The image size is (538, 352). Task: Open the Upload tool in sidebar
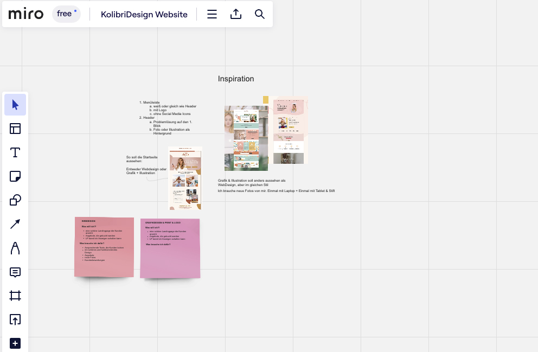(15, 319)
